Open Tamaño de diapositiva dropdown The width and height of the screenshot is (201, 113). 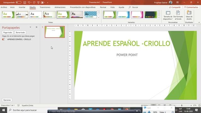(168, 15)
